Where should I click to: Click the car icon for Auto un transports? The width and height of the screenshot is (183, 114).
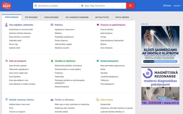[x=6, y=61]
